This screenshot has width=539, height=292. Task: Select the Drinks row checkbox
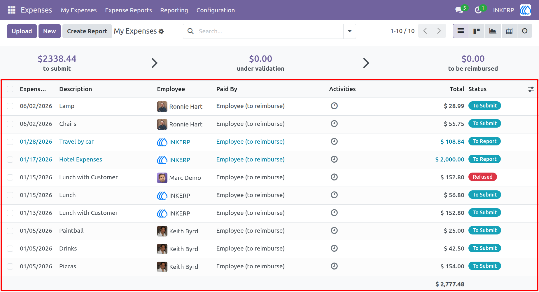pyautogui.click(x=10, y=248)
